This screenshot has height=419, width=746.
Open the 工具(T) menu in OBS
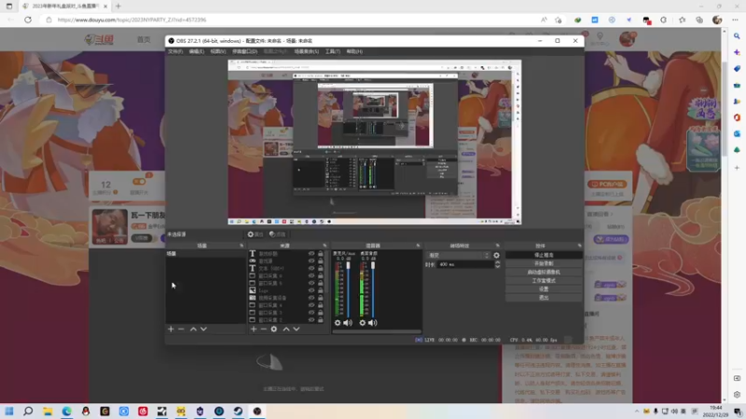coord(333,51)
